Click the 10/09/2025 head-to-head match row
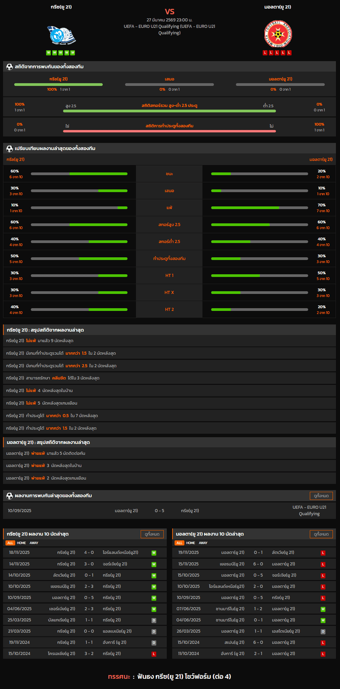Screen dimensions: 340x689 point(169,511)
